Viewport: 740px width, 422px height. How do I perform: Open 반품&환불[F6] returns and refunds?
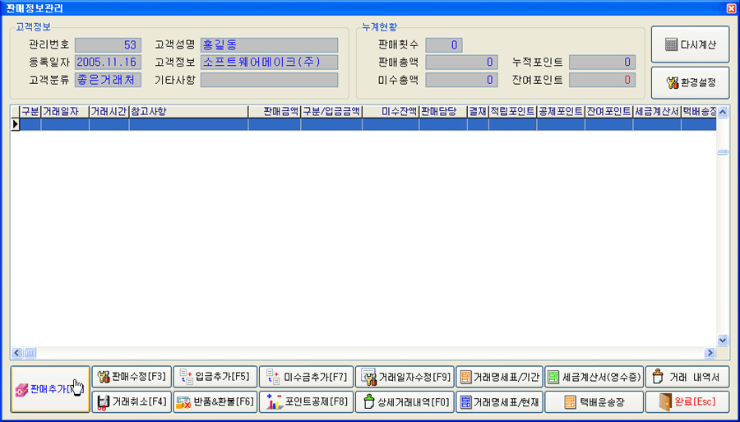[x=215, y=401]
